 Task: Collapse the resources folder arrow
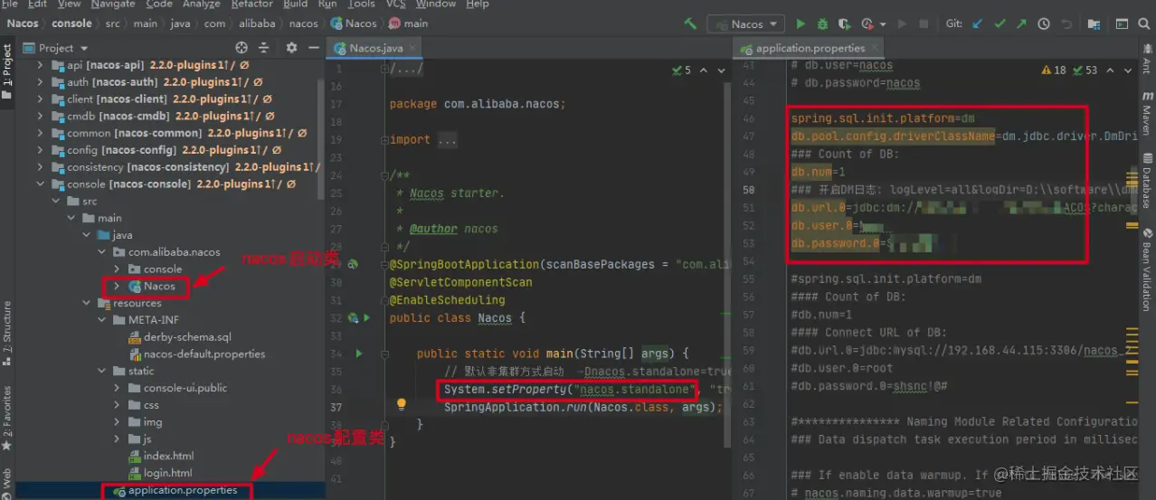click(x=88, y=303)
